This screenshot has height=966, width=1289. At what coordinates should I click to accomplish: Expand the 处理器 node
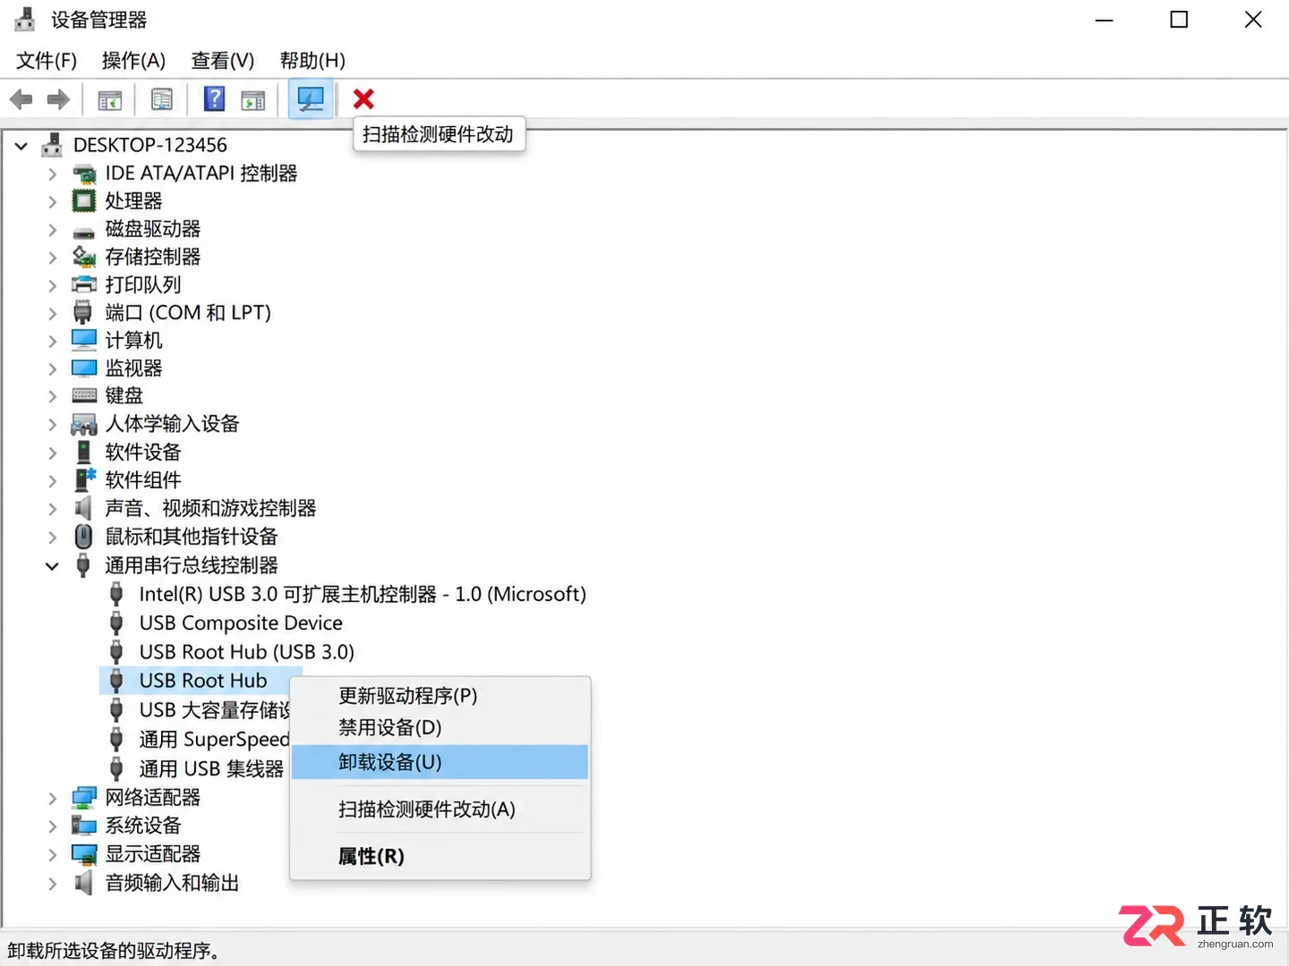[x=52, y=201]
